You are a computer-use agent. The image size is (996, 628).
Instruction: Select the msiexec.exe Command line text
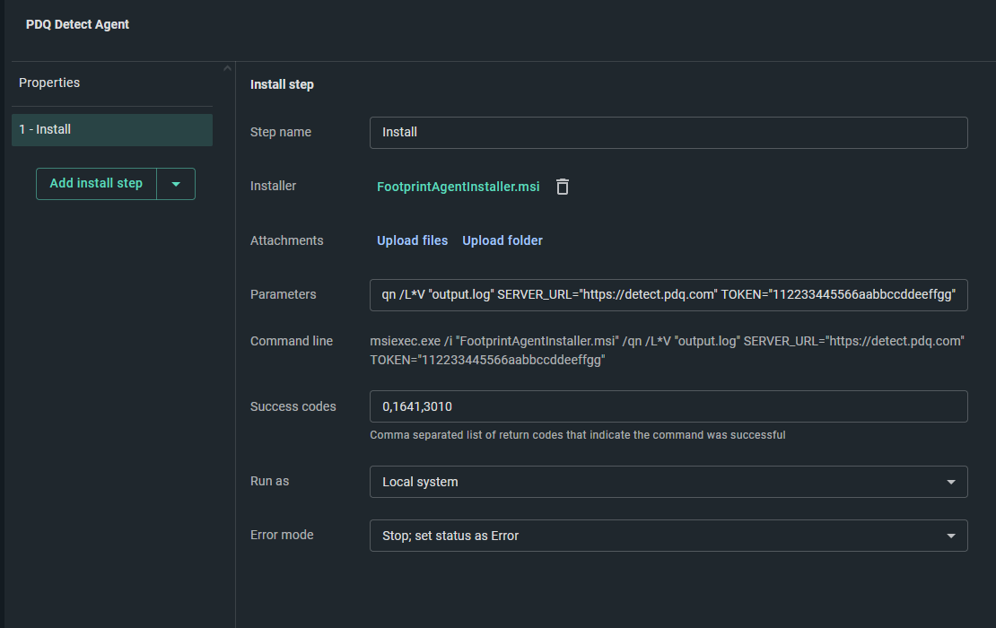point(667,351)
